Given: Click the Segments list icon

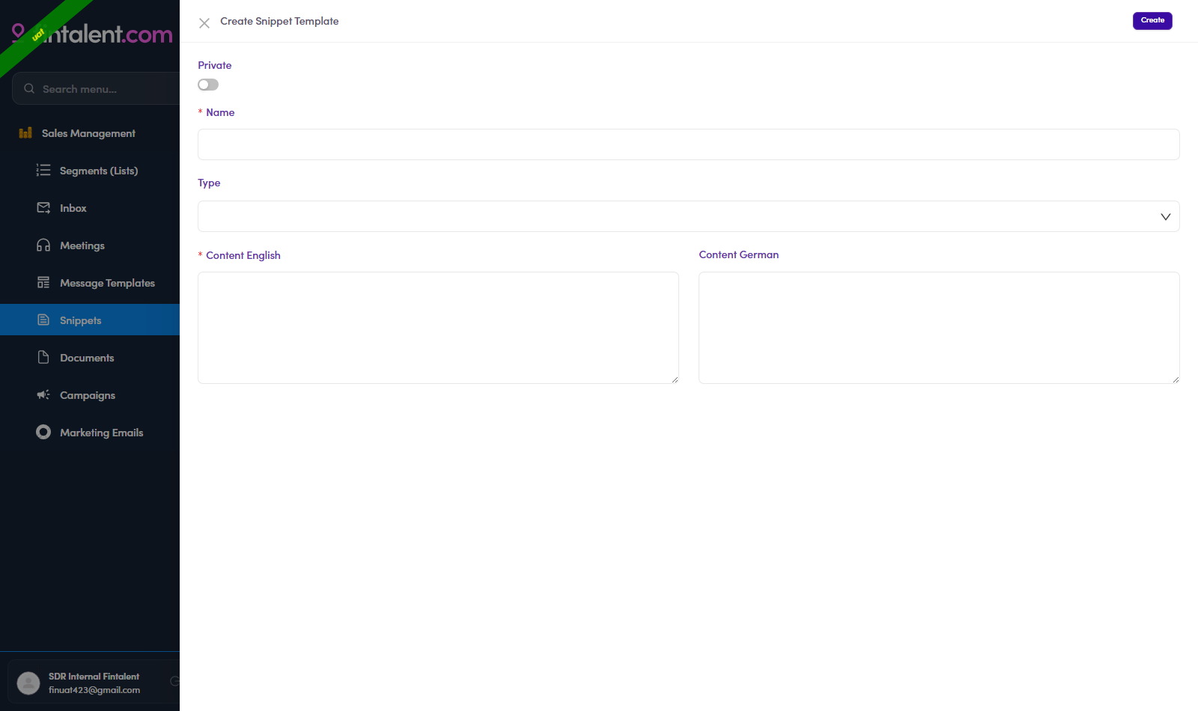Looking at the screenshot, I should (43, 170).
